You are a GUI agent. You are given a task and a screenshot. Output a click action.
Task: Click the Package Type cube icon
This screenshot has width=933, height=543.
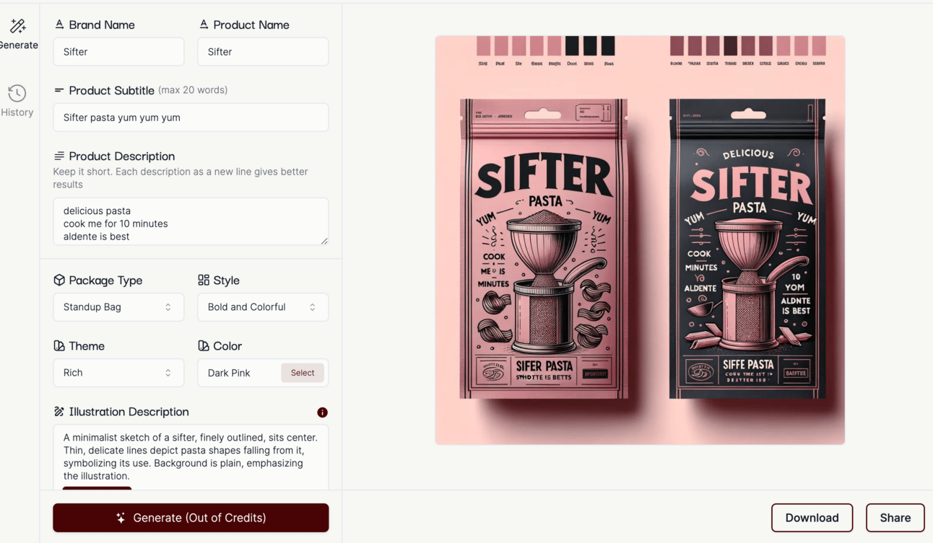point(59,280)
